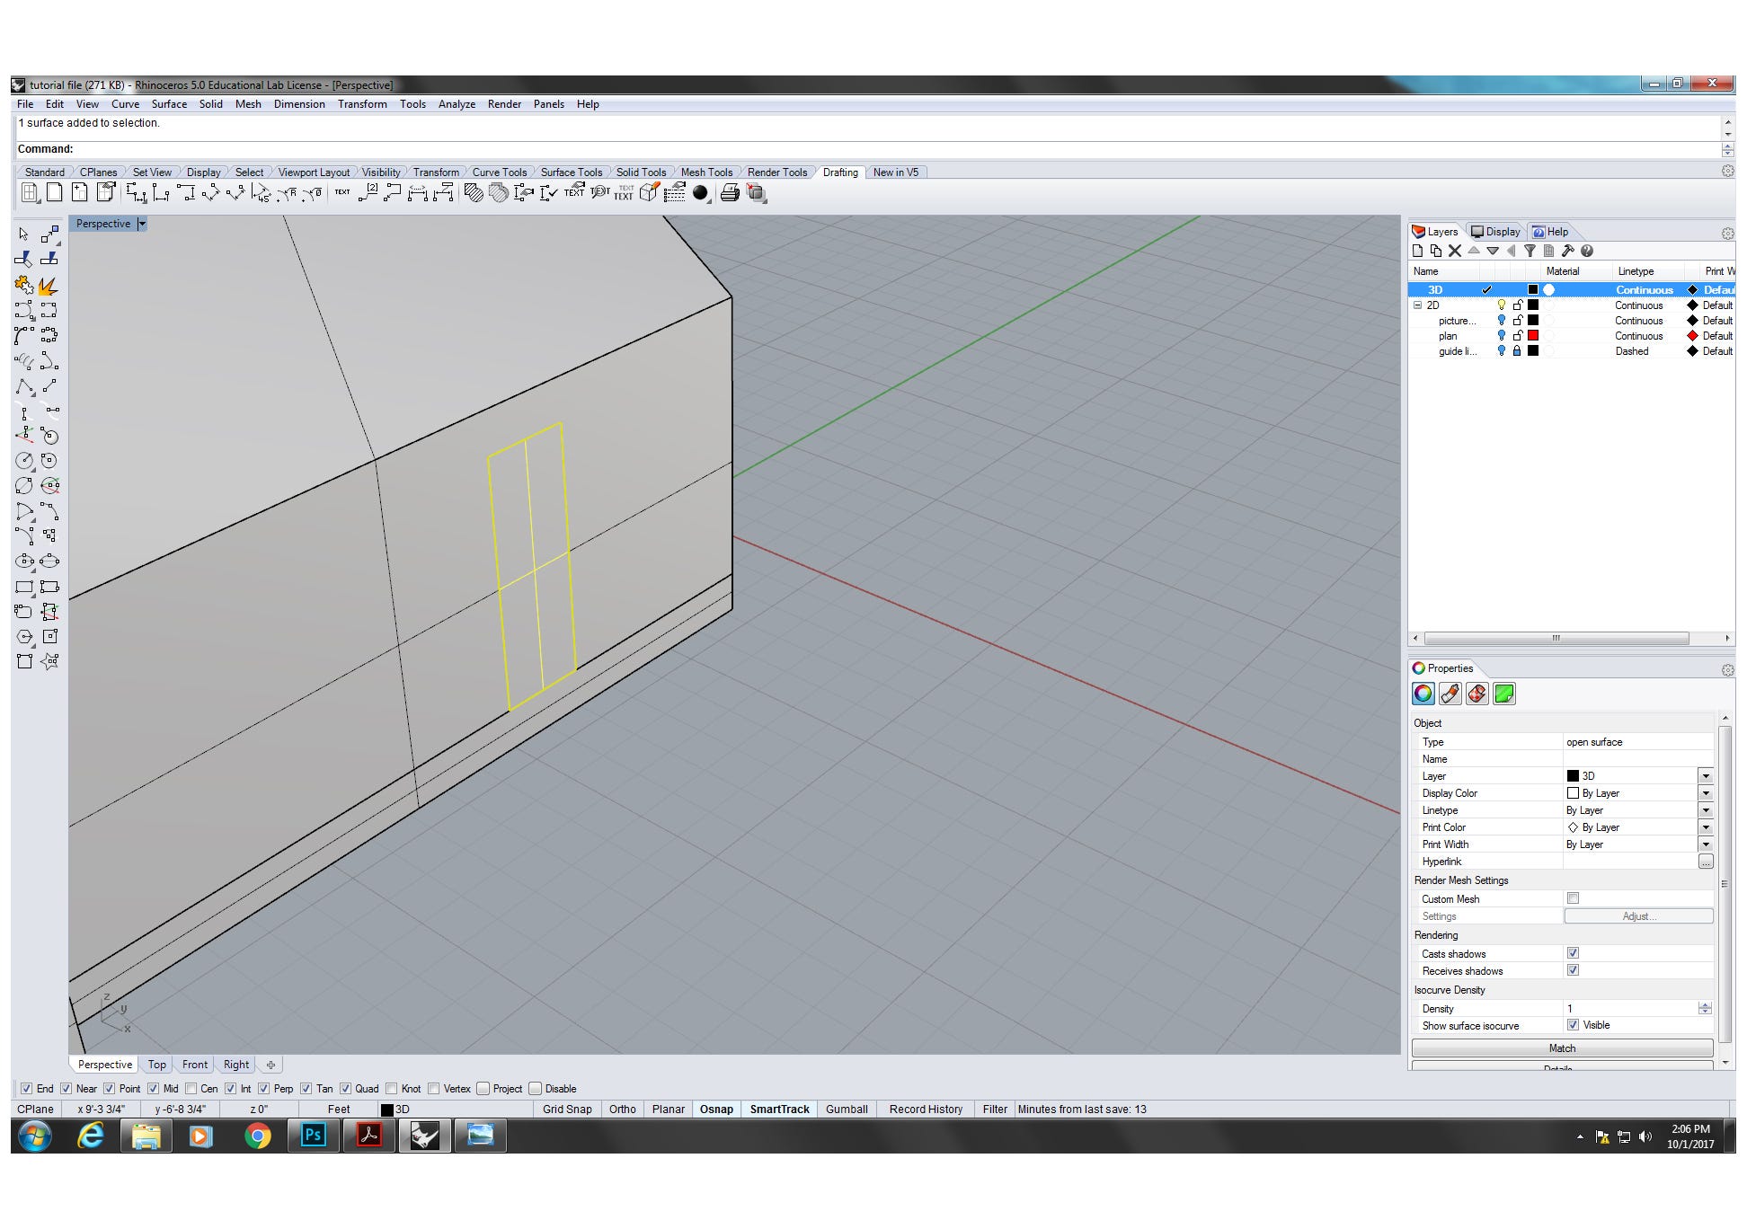Click the Join puzzle-piece icon
Screen dimensions: 1747x1229
point(24,286)
